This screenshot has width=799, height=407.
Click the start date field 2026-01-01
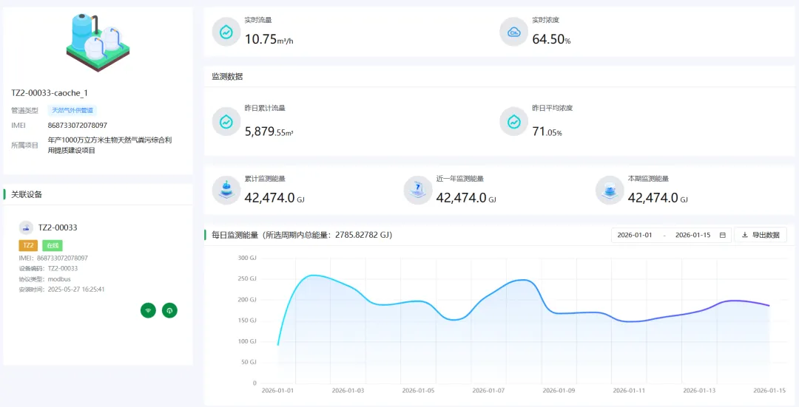click(635, 235)
